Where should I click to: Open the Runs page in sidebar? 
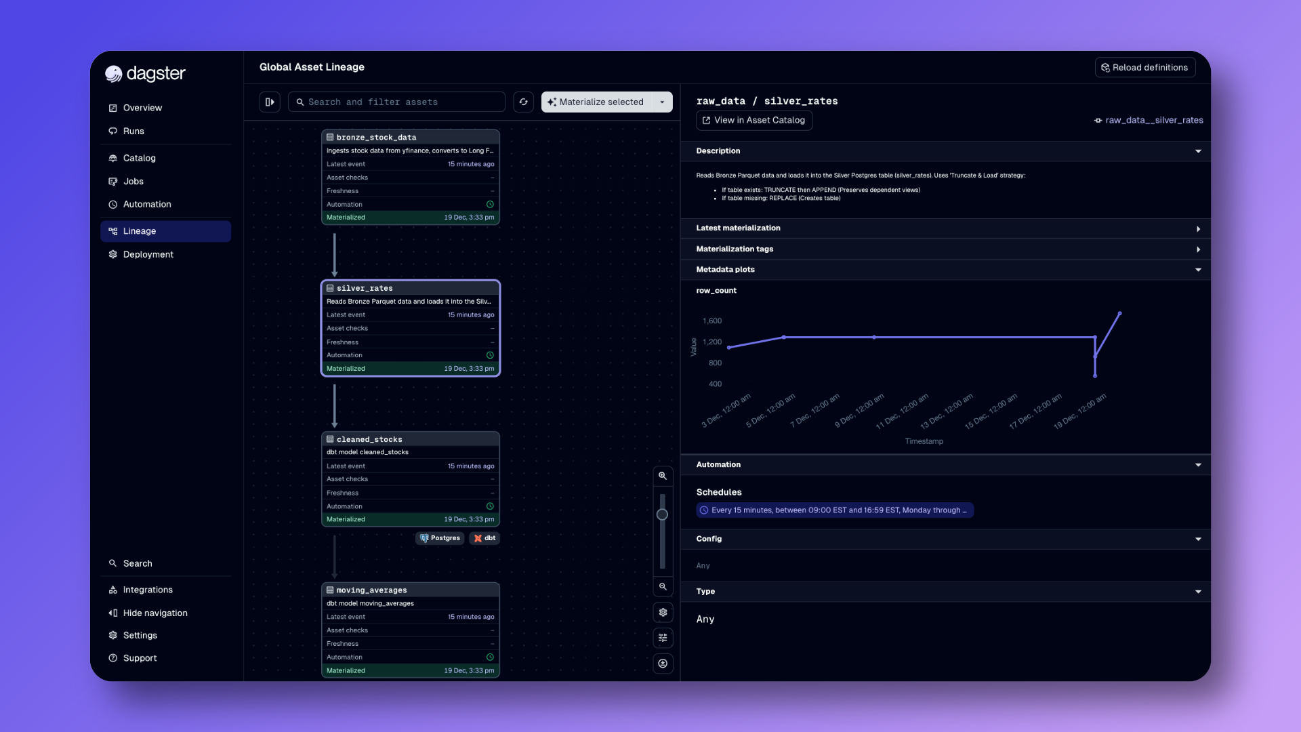[x=133, y=131]
